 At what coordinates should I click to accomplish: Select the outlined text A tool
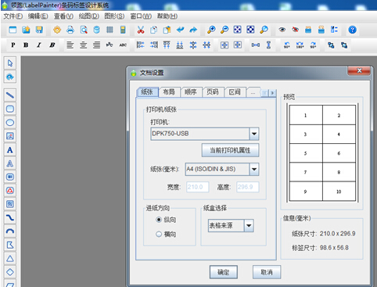[x=10, y=163]
